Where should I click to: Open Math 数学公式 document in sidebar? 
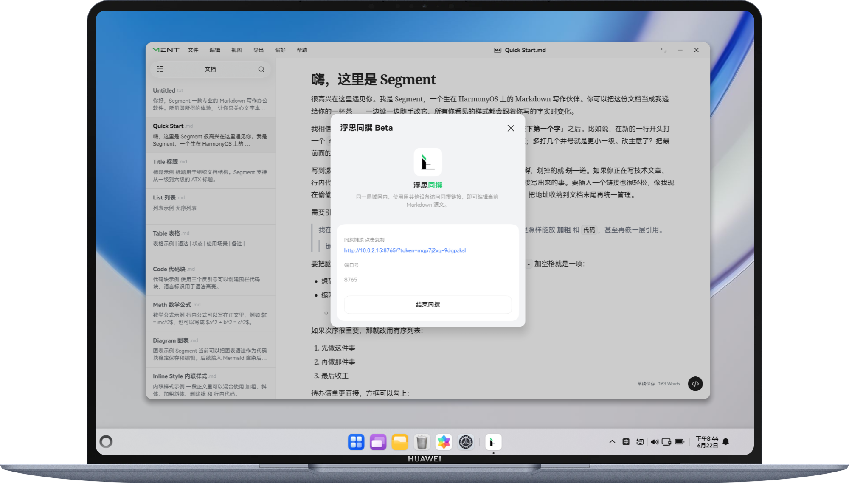click(x=211, y=313)
